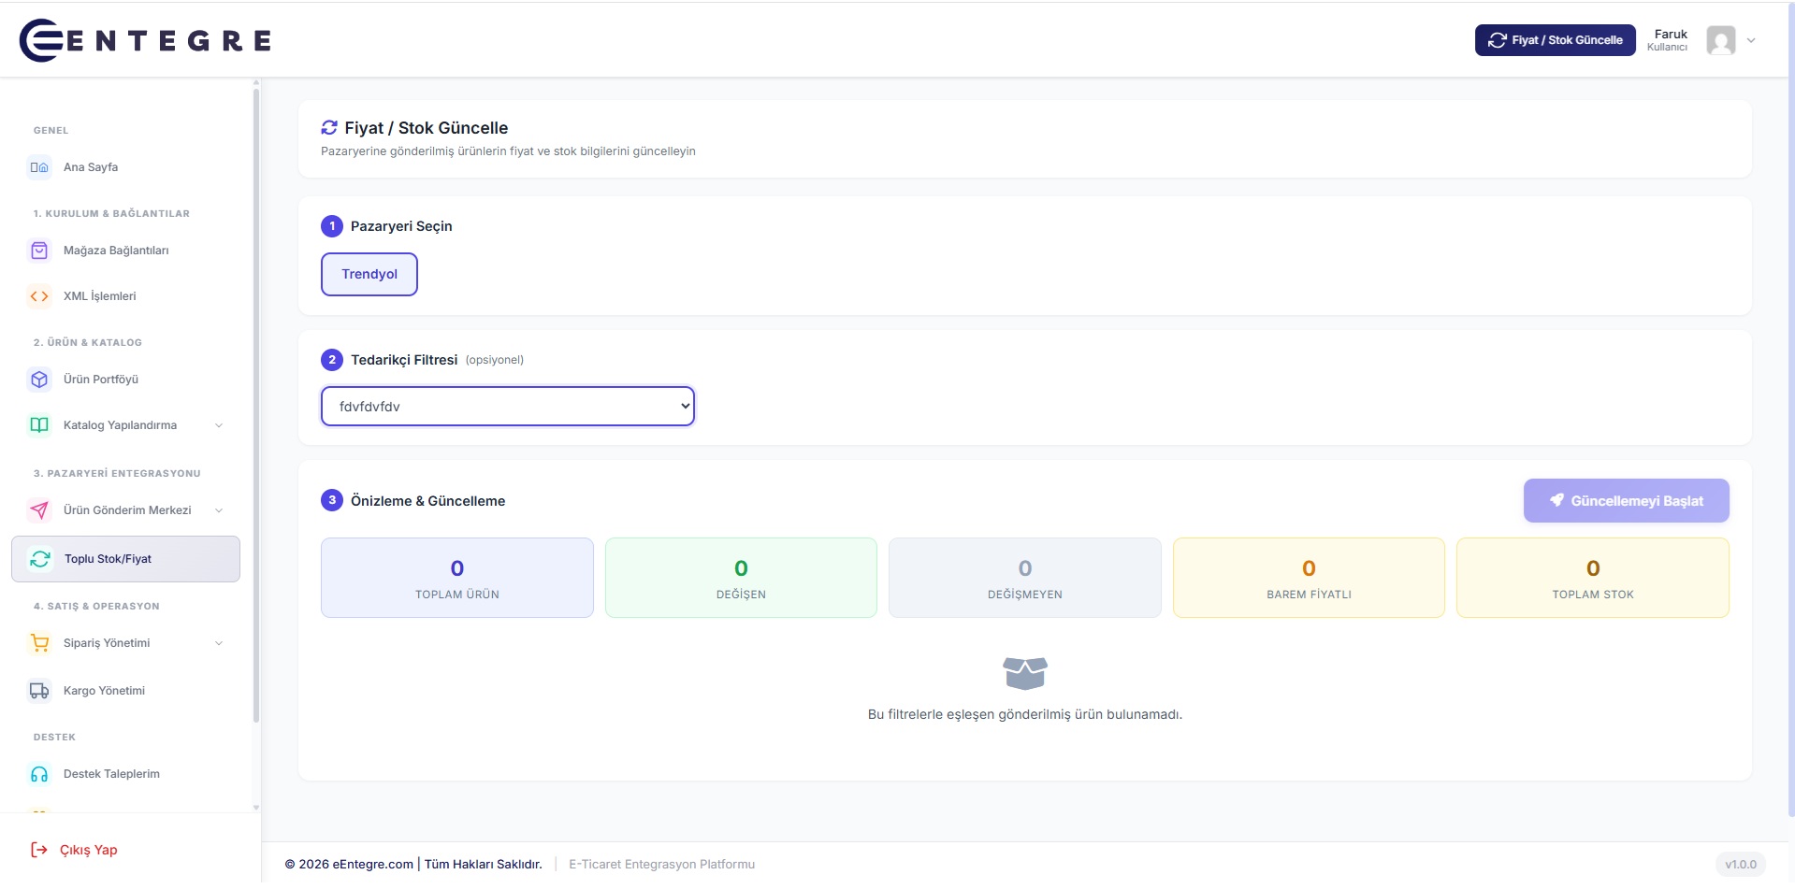The image size is (1795, 889).
Task: Click the v1.0.0 version badge
Action: point(1741,865)
